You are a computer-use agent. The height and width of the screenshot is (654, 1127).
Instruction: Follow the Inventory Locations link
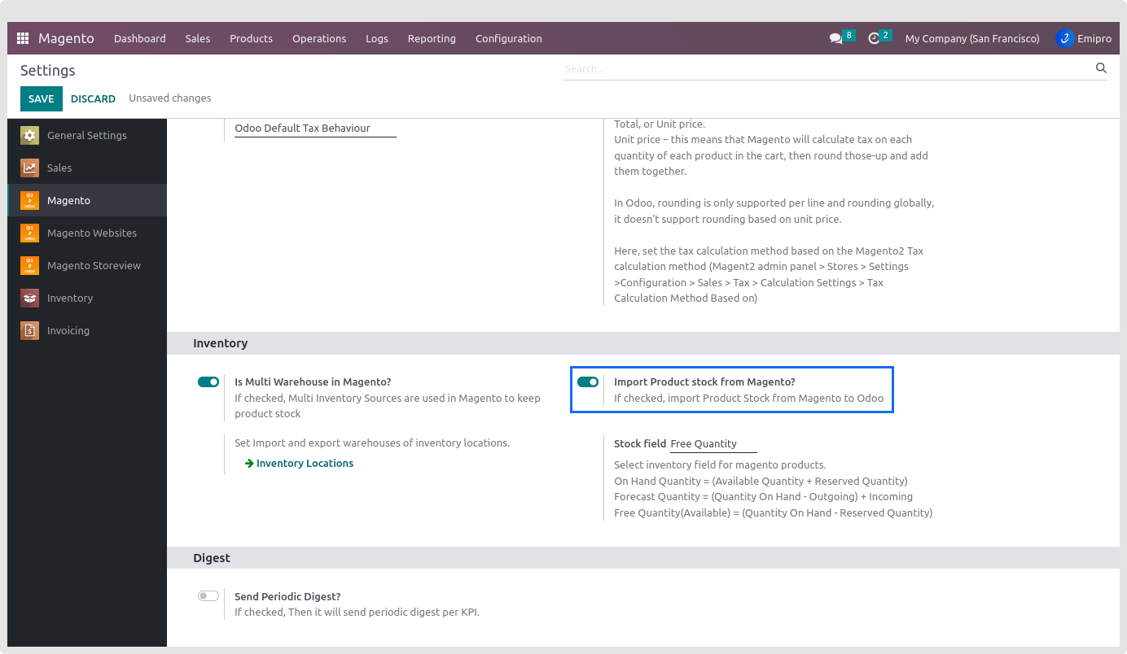305,464
